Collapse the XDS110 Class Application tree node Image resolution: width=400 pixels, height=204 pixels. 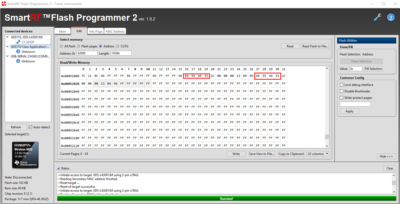click(7, 47)
